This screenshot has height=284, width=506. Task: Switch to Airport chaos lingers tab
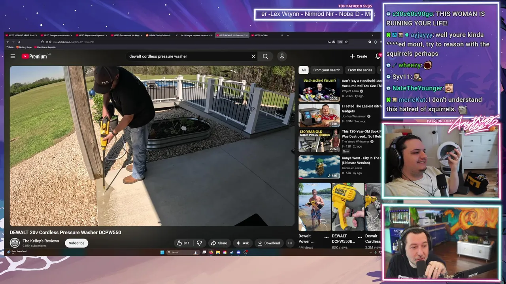click(91, 35)
